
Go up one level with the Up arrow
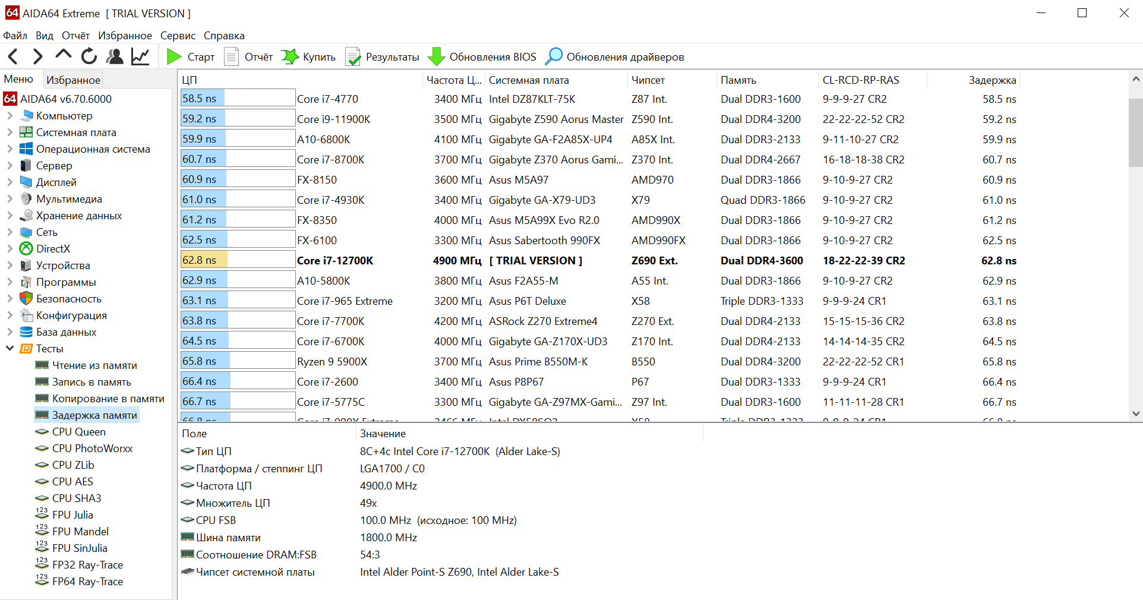(x=63, y=55)
